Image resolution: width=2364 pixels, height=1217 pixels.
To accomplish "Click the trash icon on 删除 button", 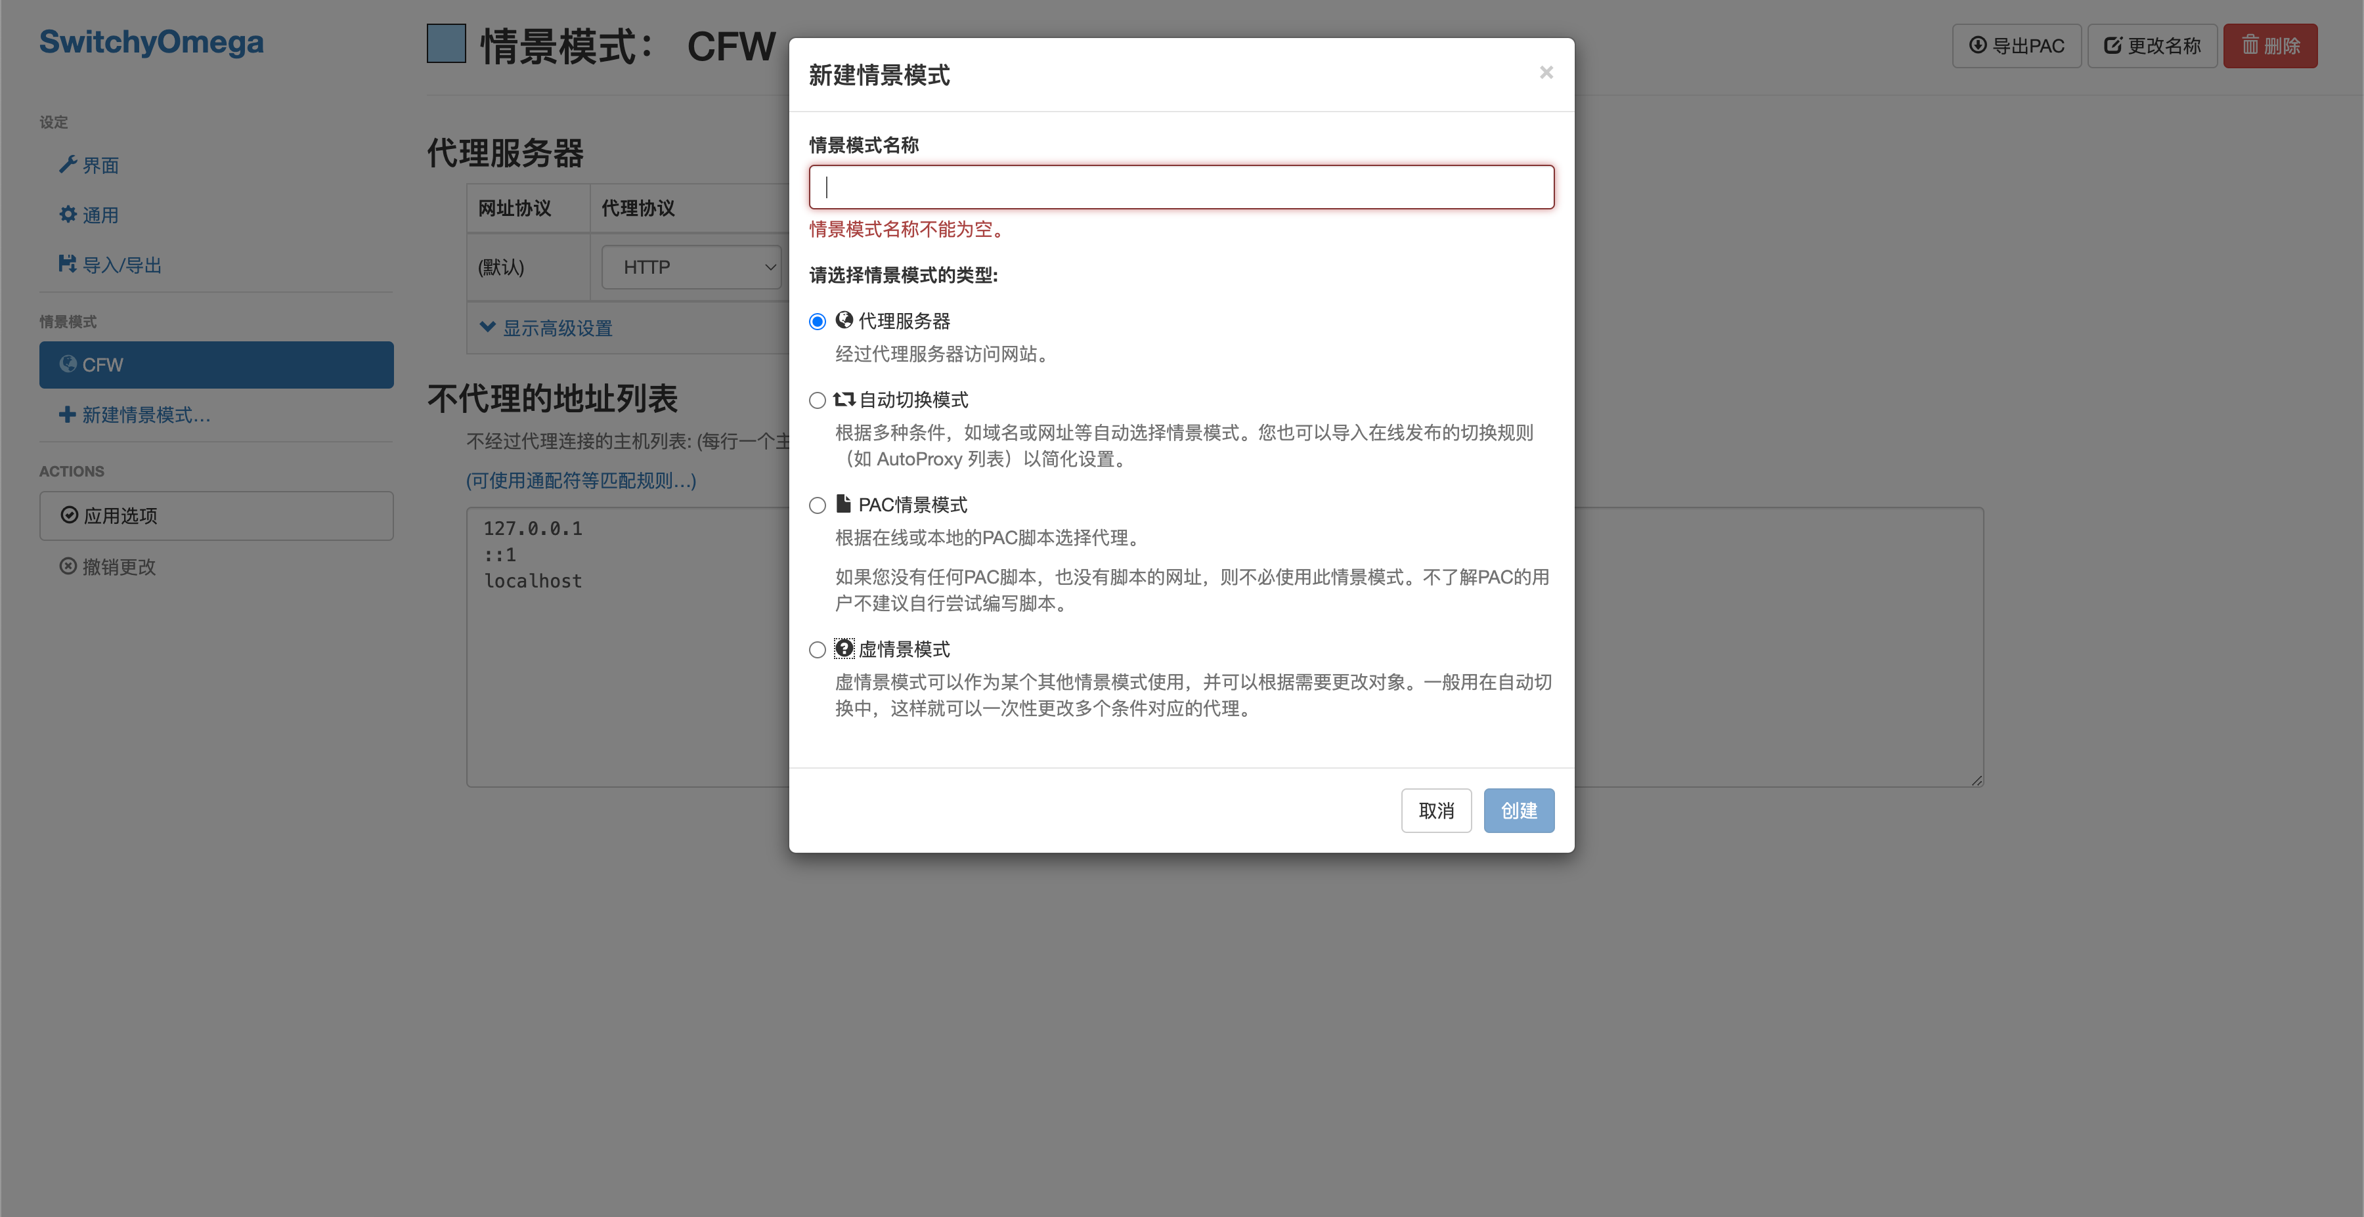I will point(2250,45).
